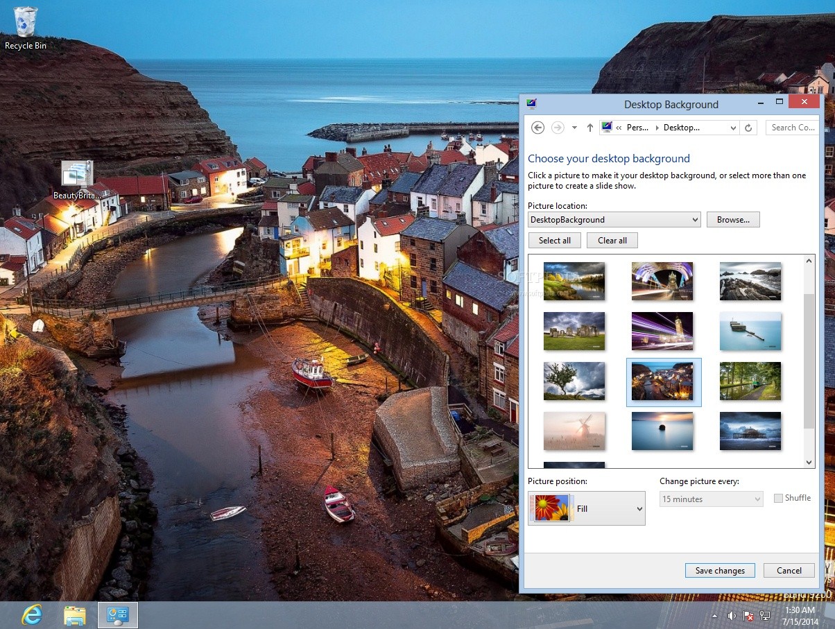The width and height of the screenshot is (835, 629).
Task: Click the thumbnail list scrollbar thumb
Action: click(x=809, y=361)
